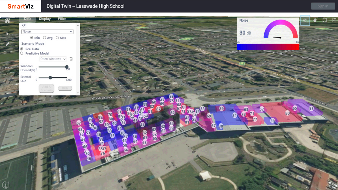This screenshot has height=190, width=338.
Task: Select the orbit rotation tool
Action: (305, 20)
